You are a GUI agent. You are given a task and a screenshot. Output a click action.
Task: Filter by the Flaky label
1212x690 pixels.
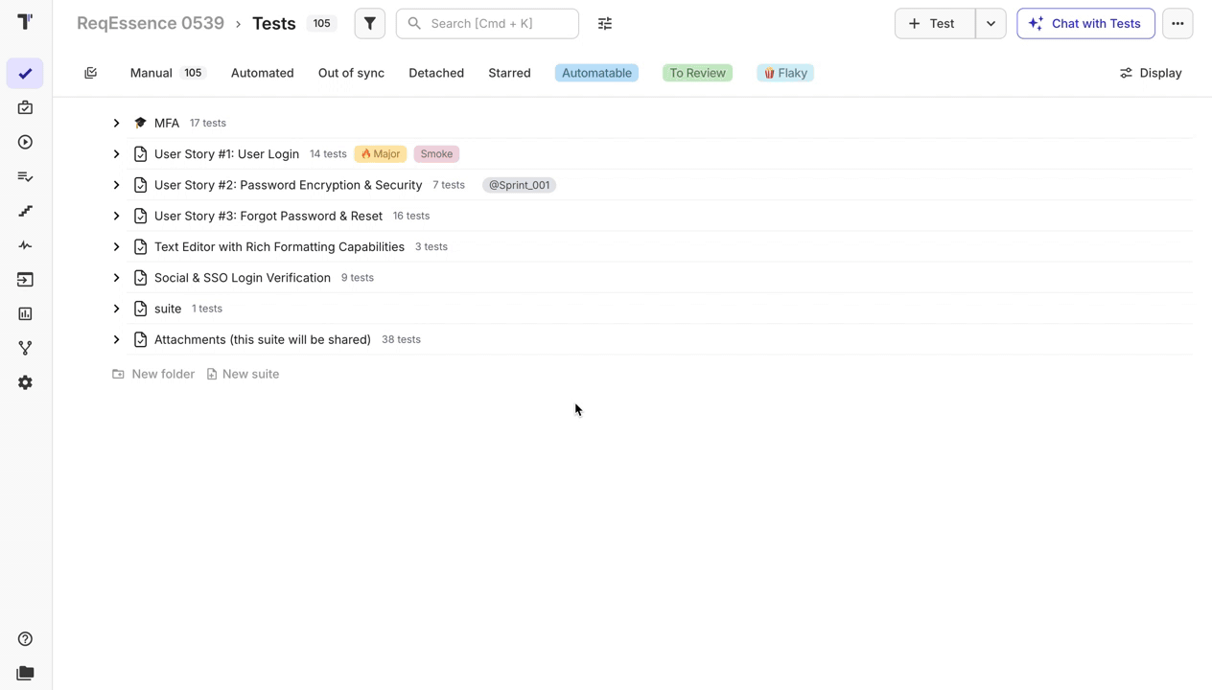pyautogui.click(x=785, y=73)
